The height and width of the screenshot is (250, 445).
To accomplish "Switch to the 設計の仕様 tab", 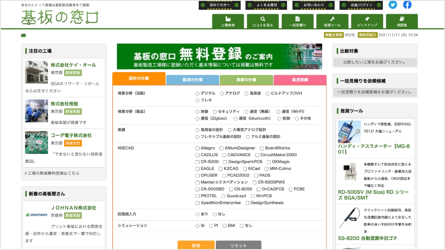I will 139,79.
